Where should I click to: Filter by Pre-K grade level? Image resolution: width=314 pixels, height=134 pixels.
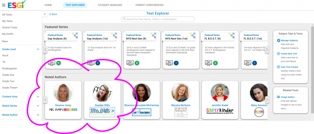pos(6,56)
